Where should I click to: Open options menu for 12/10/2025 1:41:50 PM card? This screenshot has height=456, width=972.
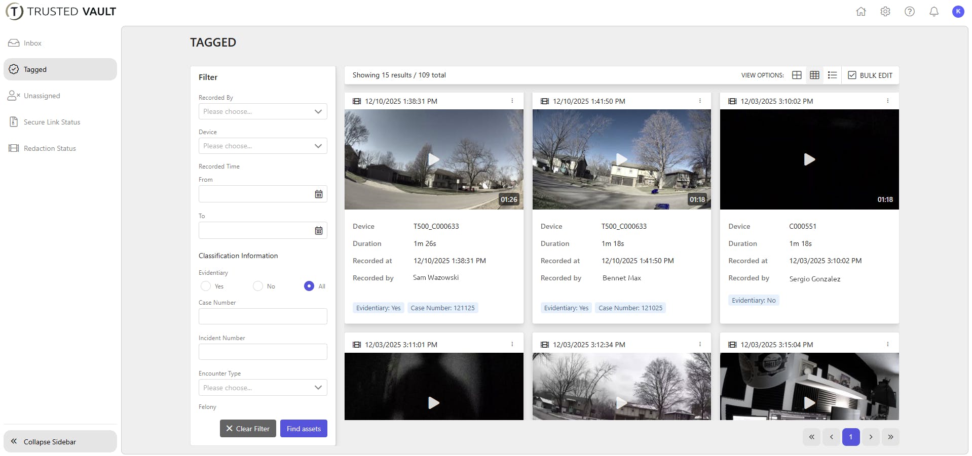[700, 101]
